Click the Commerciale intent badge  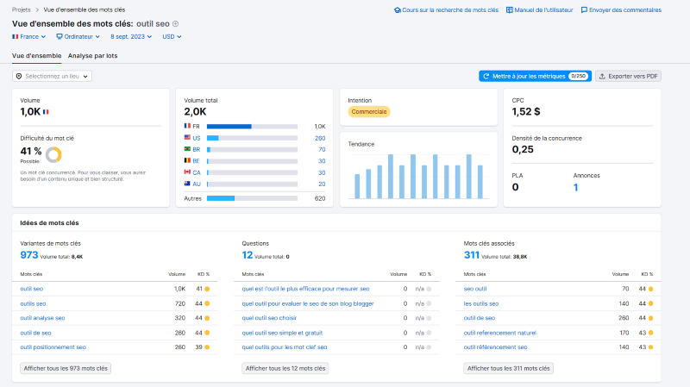[x=369, y=112]
